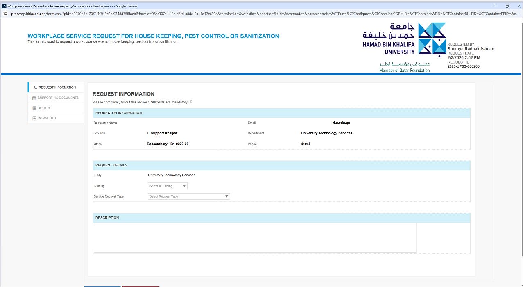The height and width of the screenshot is (287, 523).
Task: Click the Chrome window icon in the title bar
Action: 4,6
